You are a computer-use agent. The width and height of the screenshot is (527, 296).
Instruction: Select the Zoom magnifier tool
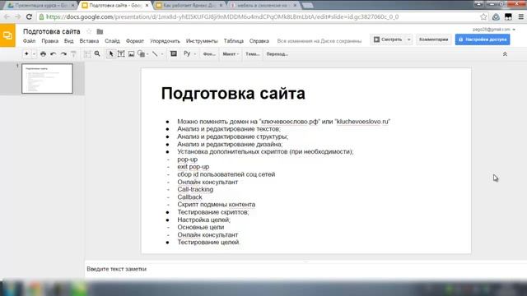[x=97, y=53]
